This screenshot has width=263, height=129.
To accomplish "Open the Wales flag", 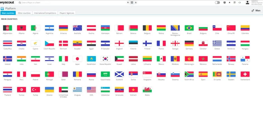I will pyautogui.click(x=147, y=90).
